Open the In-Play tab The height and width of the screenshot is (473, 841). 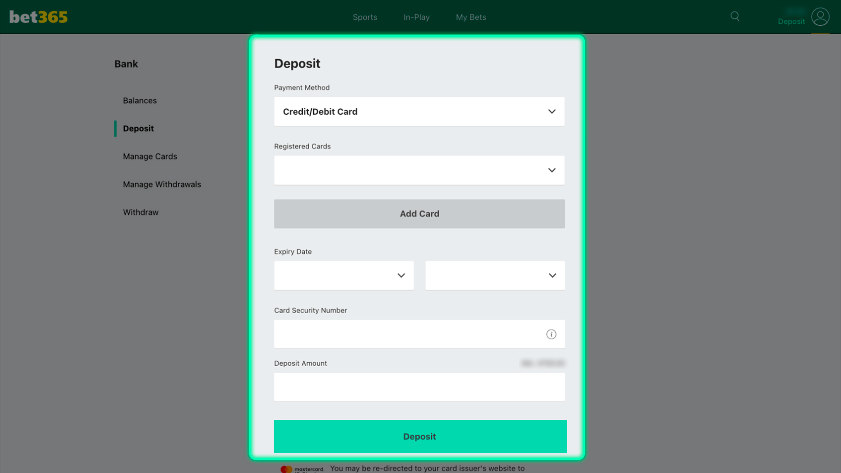pyautogui.click(x=417, y=17)
